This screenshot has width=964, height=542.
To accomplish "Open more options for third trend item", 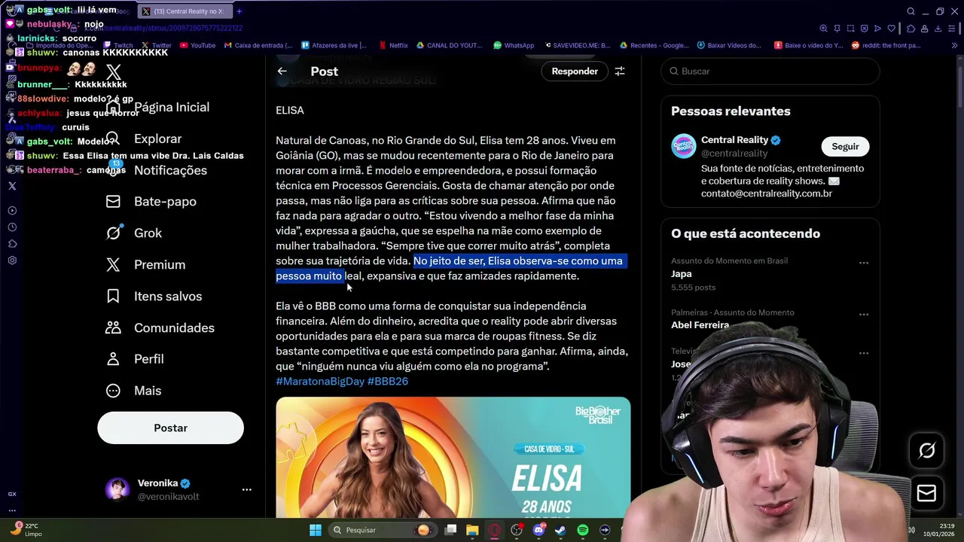I will (864, 352).
